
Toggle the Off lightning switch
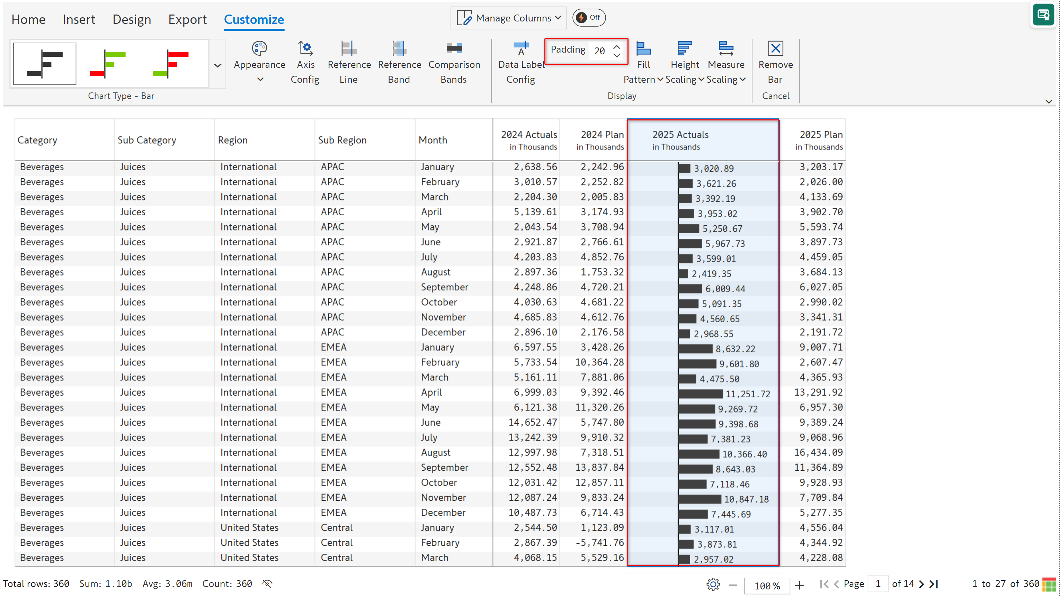pyautogui.click(x=588, y=18)
